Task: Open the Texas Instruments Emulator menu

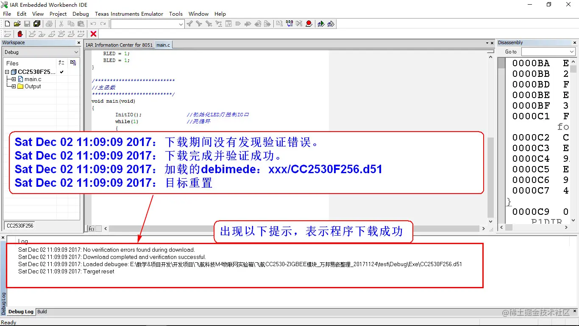Action: click(x=129, y=14)
